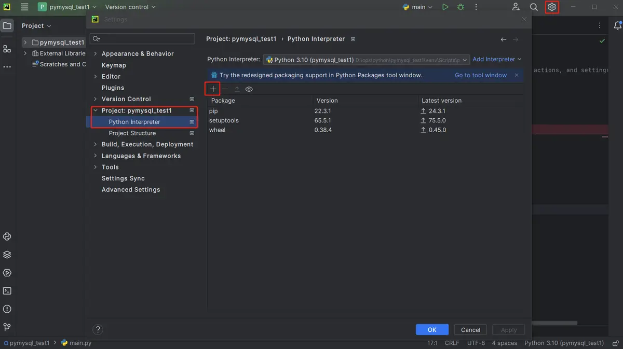Open the Problems tool window
This screenshot has height=349, width=623.
[x=7, y=309]
